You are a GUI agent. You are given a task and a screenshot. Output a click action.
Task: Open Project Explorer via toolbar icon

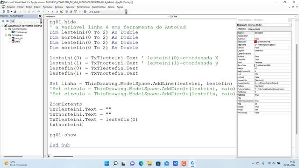[66, 12]
